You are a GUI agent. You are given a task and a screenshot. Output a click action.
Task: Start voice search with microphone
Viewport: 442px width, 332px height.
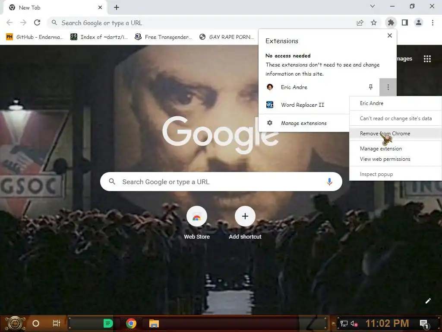[329, 182]
